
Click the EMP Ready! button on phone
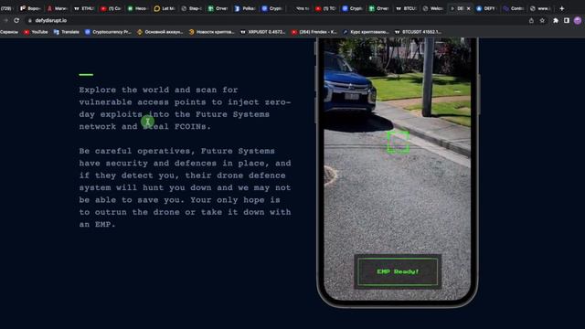(x=398, y=271)
